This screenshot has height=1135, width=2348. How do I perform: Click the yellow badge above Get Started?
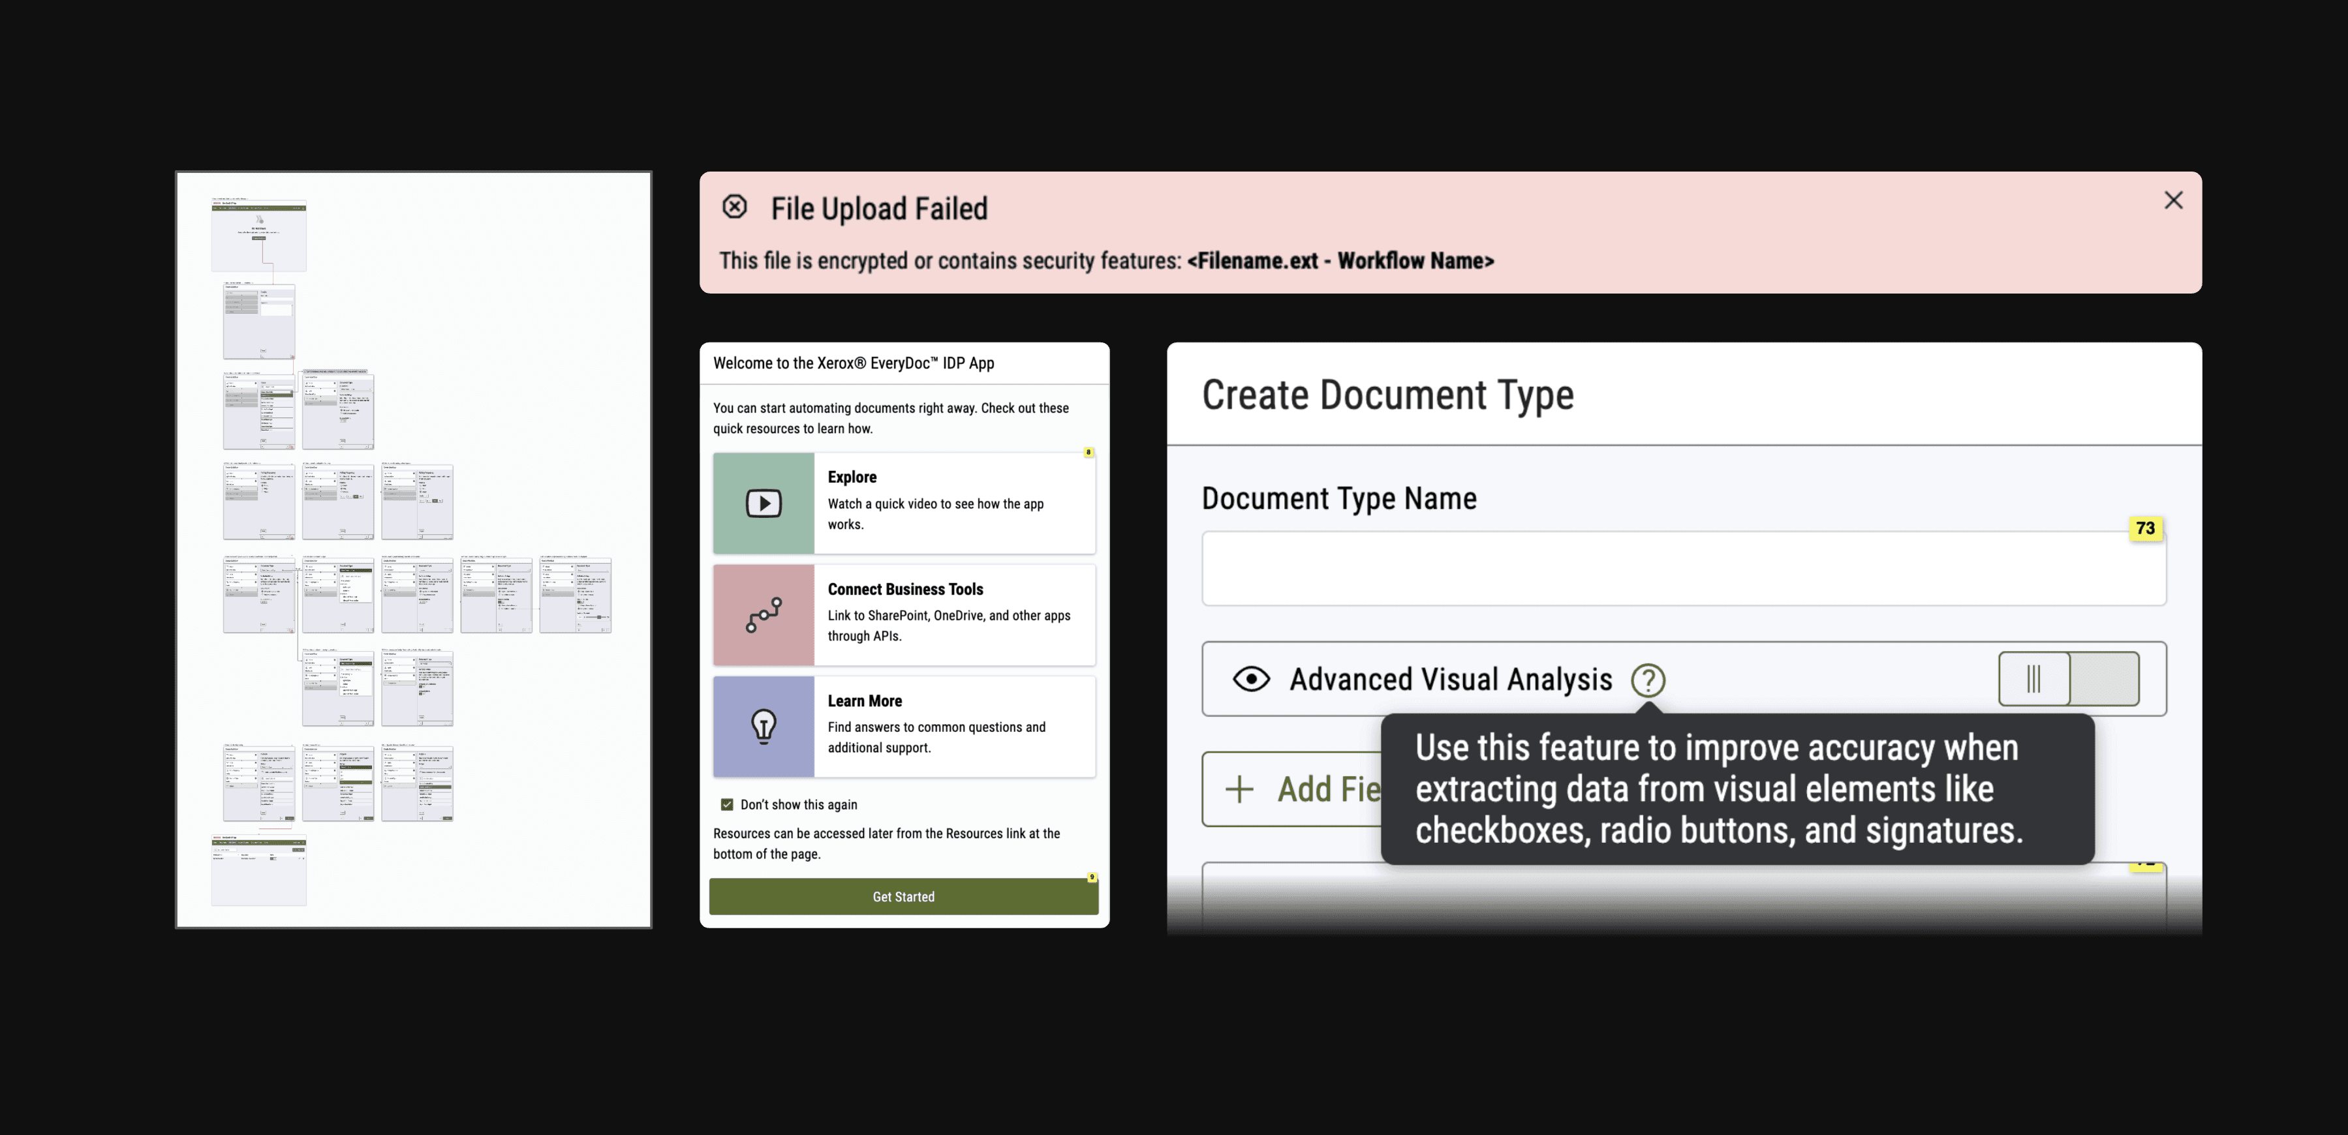tap(1091, 877)
